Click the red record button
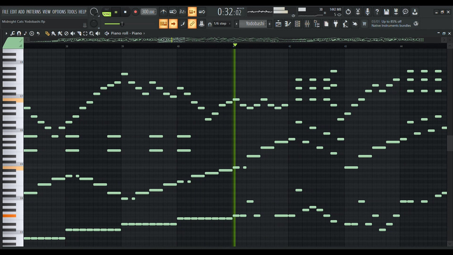 pos(135,12)
